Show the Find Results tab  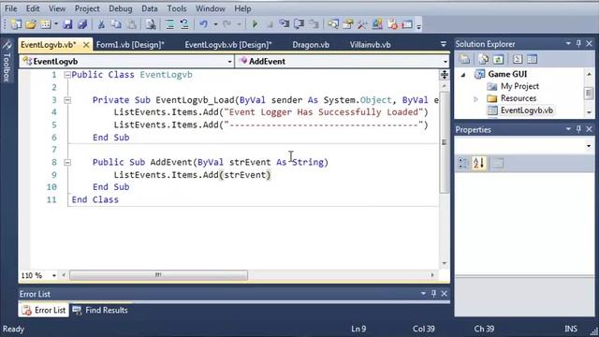tap(100, 310)
